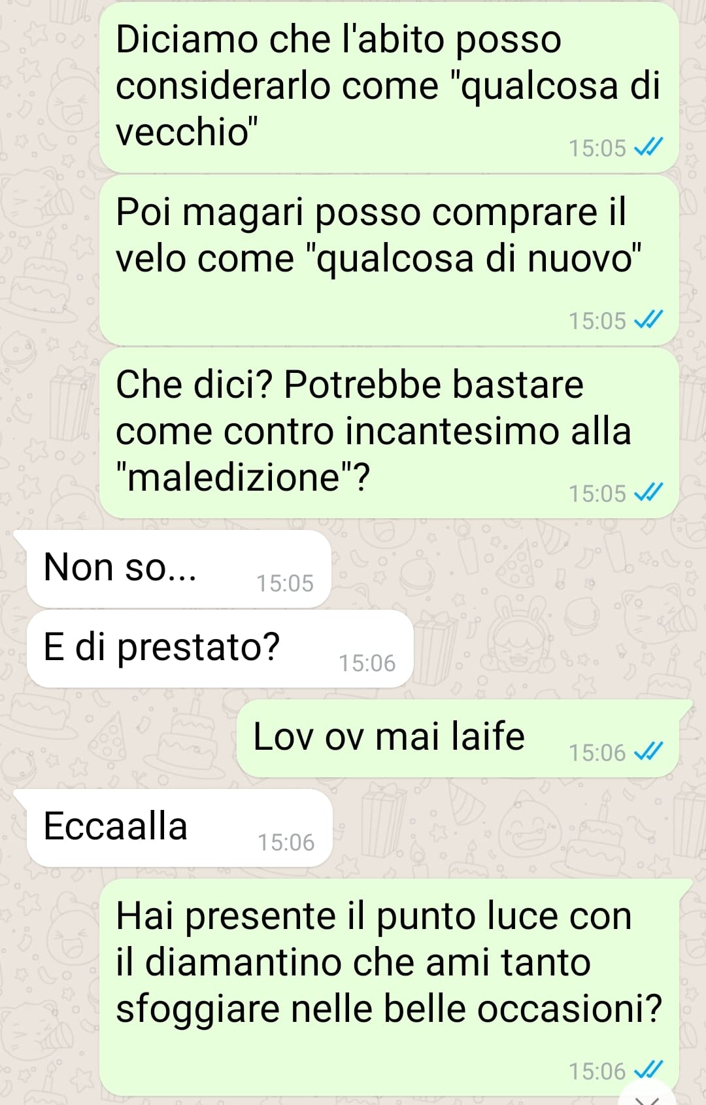Screen dimensions: 706x1105
Task: Tap double-check marks on 'qualcosa di nuovo' message
Action: (x=648, y=321)
